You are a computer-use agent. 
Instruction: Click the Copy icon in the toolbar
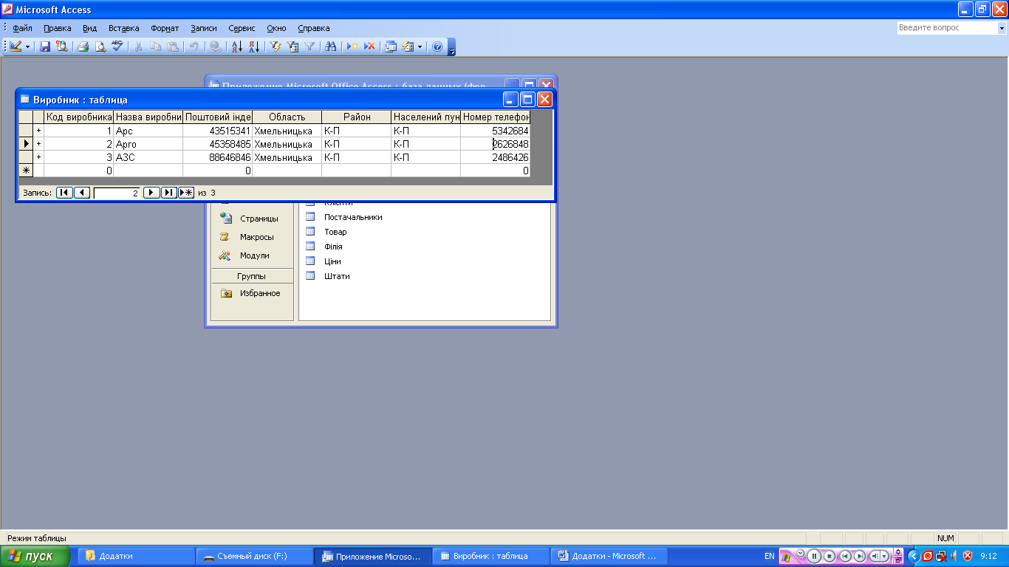(156, 46)
